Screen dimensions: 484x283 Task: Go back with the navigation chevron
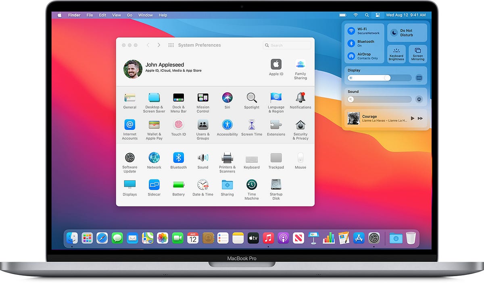(x=148, y=45)
